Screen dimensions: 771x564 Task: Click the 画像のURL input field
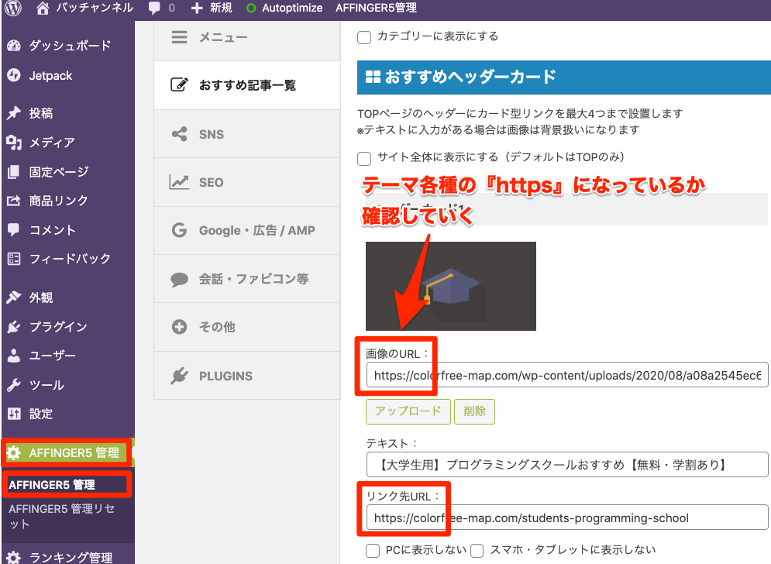[x=567, y=375]
